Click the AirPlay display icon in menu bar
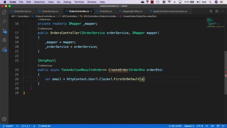The image size is (227, 128). [x=180, y=2]
